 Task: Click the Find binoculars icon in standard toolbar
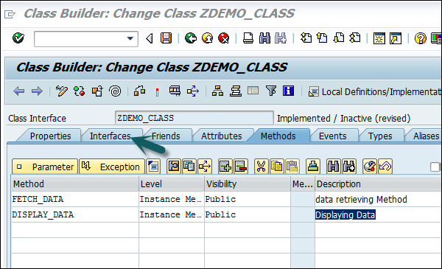pyautogui.click(x=264, y=38)
